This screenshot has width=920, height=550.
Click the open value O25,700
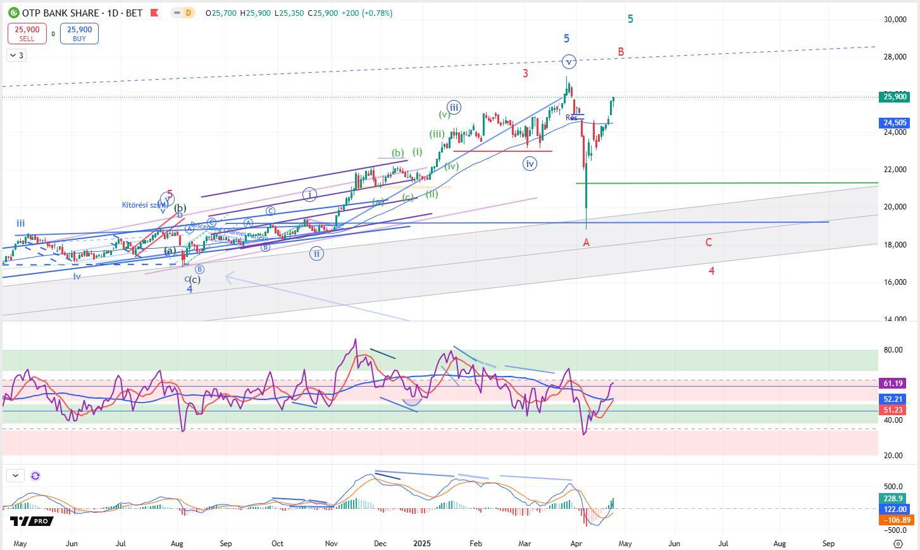pyautogui.click(x=221, y=13)
